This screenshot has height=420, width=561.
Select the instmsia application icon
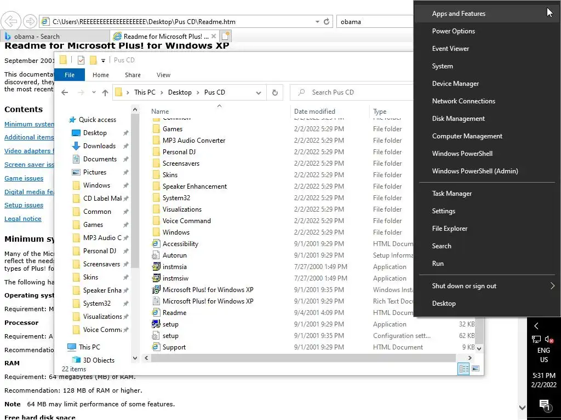tap(156, 266)
